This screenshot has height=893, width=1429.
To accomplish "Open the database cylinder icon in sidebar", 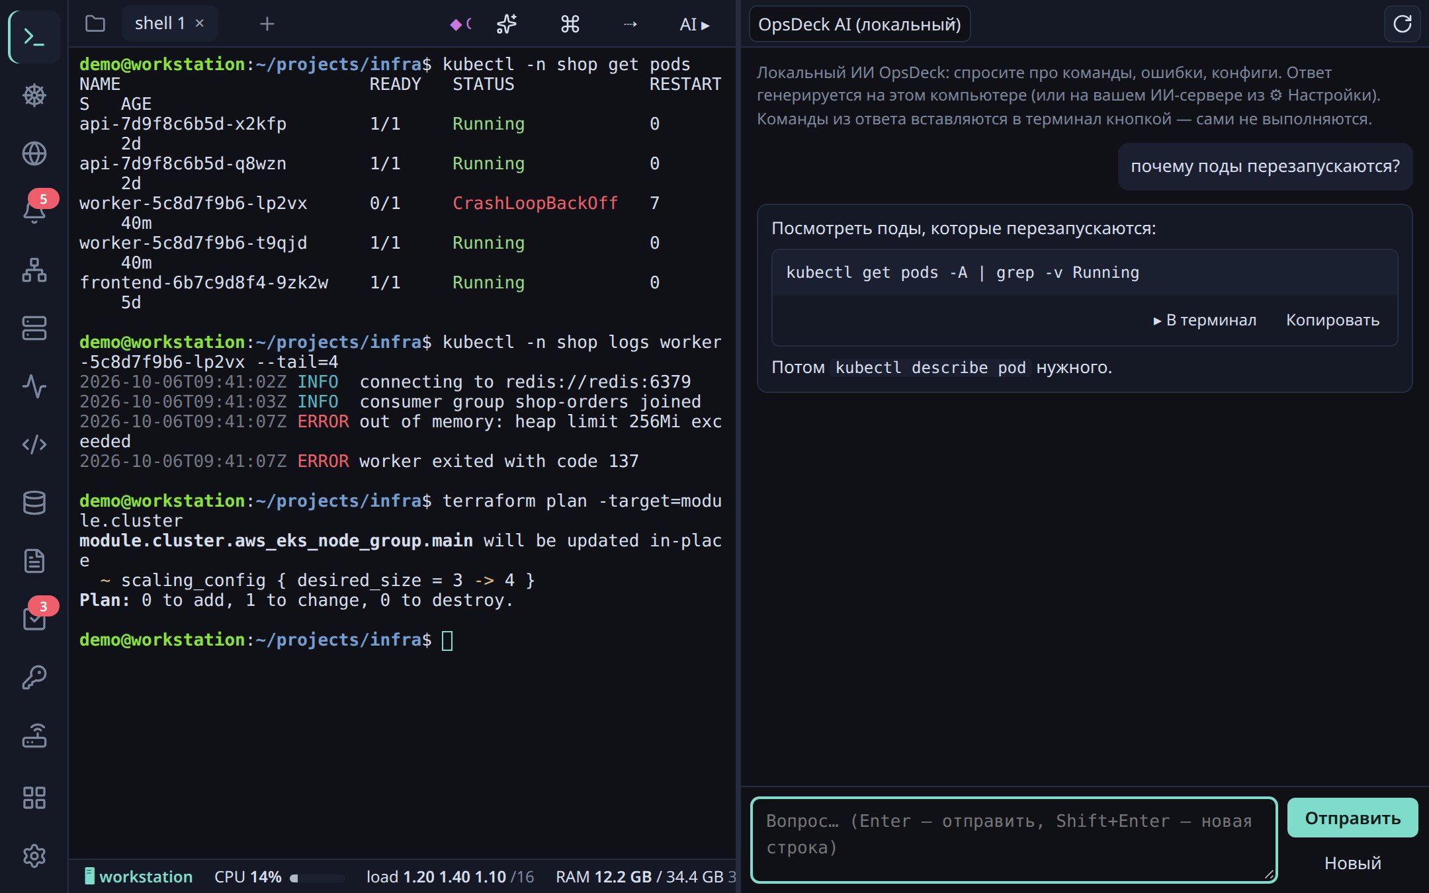I will click(34, 503).
